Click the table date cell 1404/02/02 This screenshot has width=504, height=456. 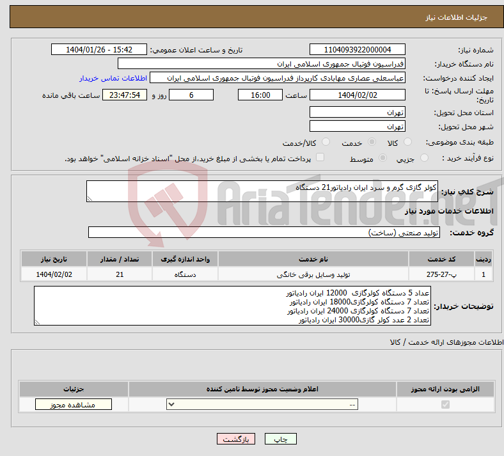pyautogui.click(x=54, y=274)
